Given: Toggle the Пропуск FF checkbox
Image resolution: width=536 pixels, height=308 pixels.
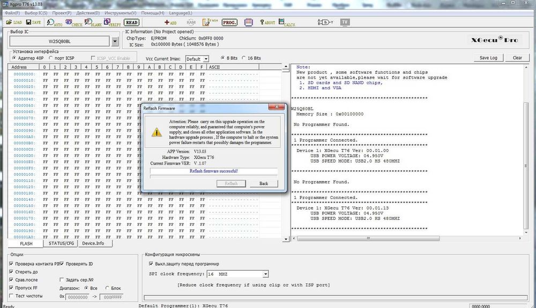Looking at the screenshot, I should (11, 288).
